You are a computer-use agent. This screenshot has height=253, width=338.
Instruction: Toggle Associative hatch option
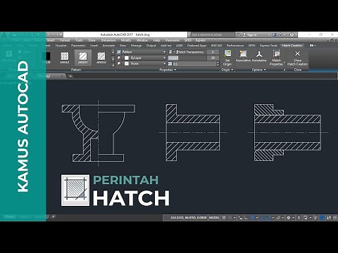coord(243,56)
